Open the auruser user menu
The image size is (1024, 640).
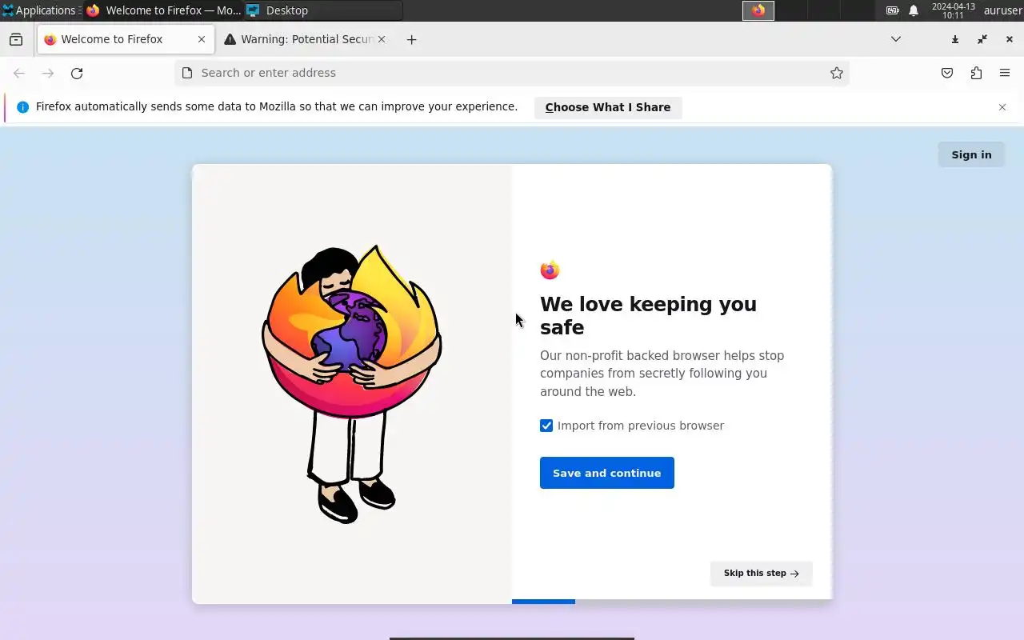tap(1002, 10)
